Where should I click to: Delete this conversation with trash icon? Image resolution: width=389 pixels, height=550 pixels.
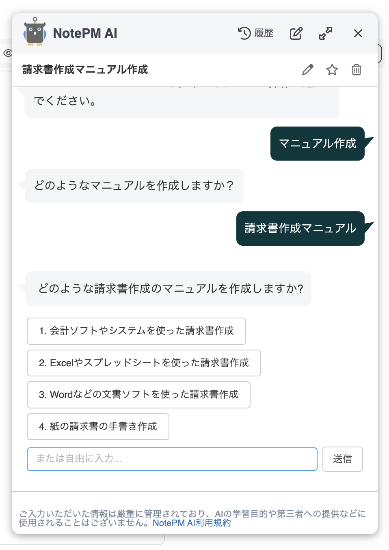coord(357,70)
